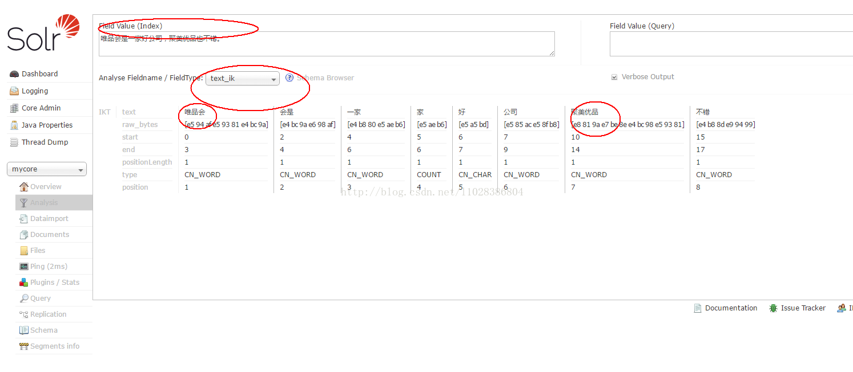
Task: Click the Documentation page icon
Action: click(x=698, y=308)
